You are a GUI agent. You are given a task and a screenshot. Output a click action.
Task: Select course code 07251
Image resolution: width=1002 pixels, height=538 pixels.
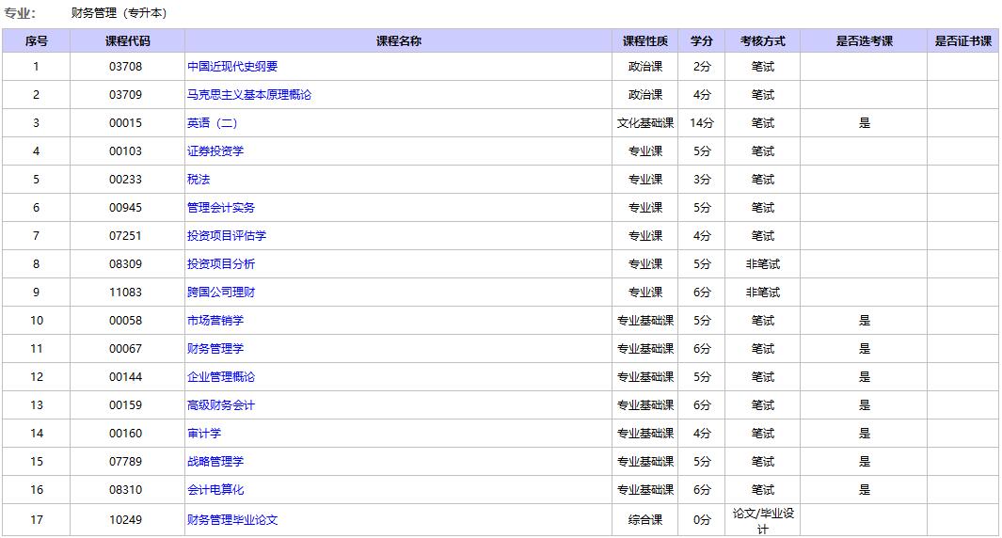126,236
